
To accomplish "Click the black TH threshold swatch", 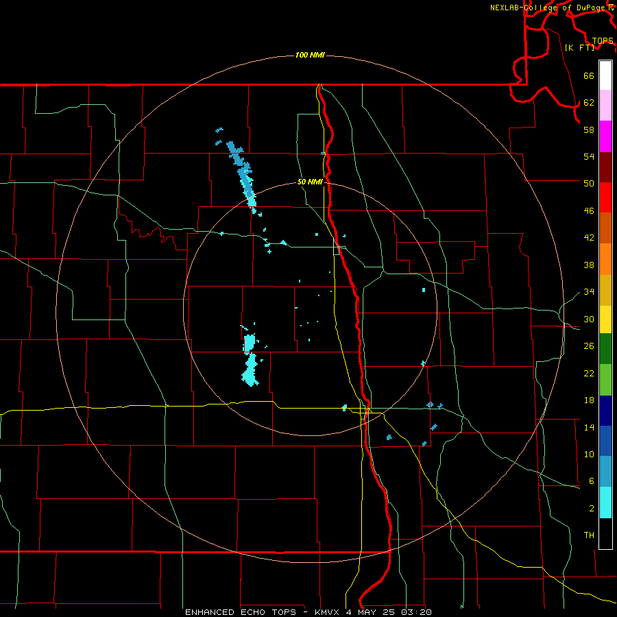I will point(605,533).
